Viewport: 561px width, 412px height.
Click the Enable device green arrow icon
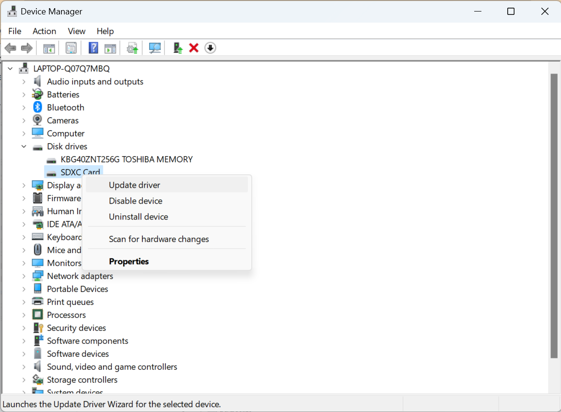click(178, 48)
